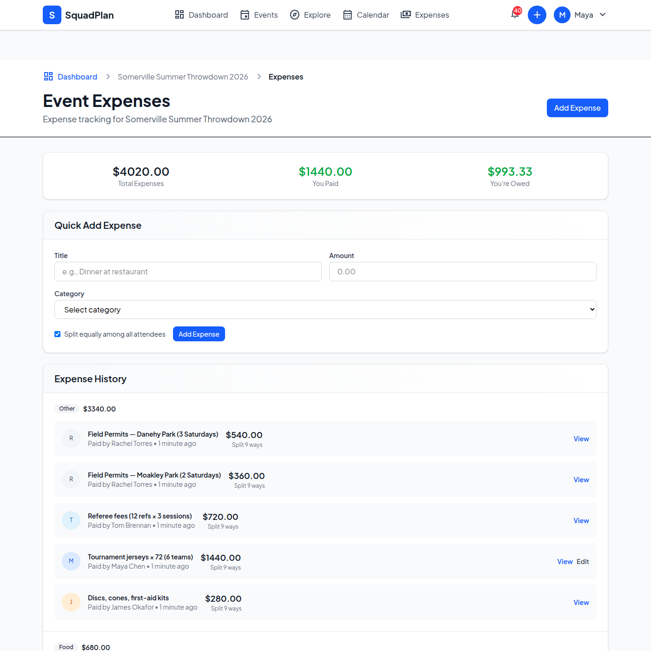This screenshot has height=651, width=651.
Task: View the Referee fees expense details
Action: (581, 520)
